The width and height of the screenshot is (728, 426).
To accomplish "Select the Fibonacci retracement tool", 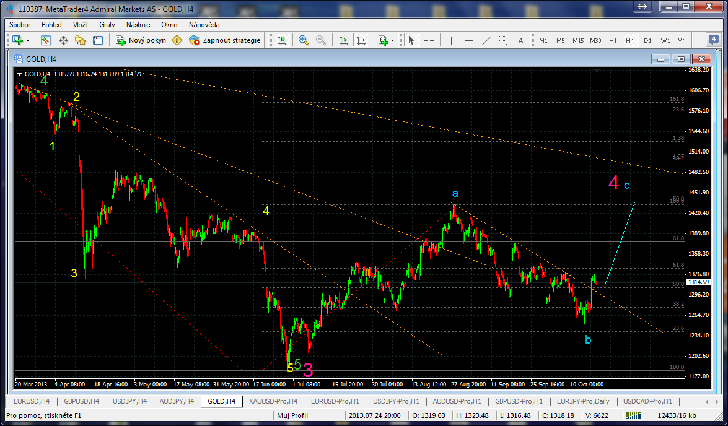I will click(504, 40).
